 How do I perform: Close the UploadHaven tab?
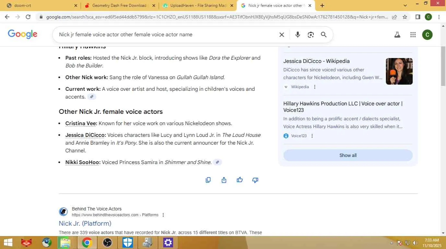point(231,6)
